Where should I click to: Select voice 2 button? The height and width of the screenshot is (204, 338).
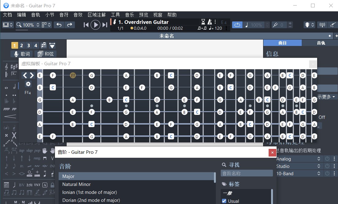(x=21, y=45)
